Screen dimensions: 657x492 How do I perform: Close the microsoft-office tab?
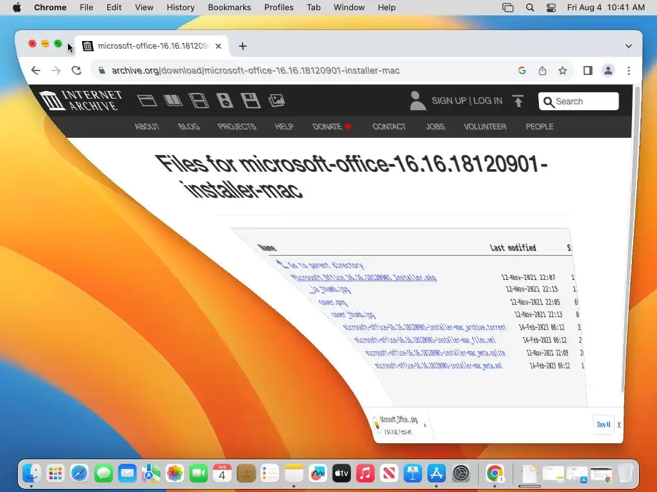(218, 46)
